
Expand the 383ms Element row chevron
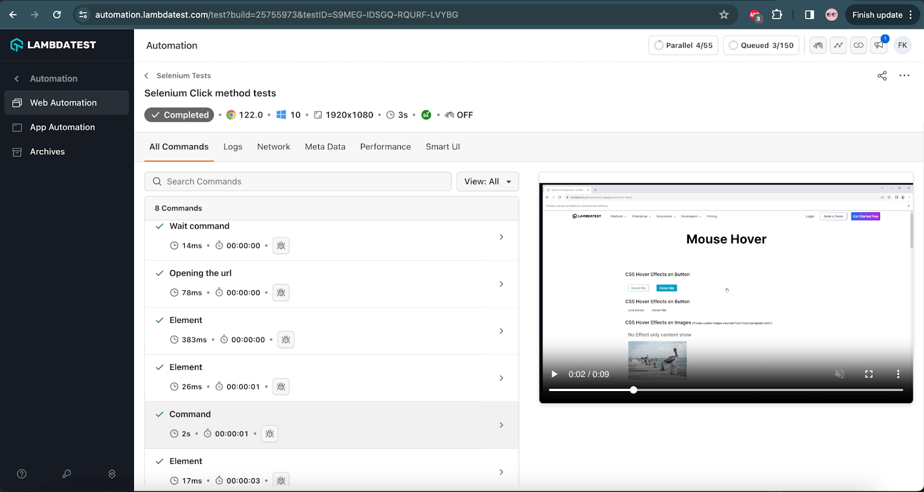coord(501,331)
